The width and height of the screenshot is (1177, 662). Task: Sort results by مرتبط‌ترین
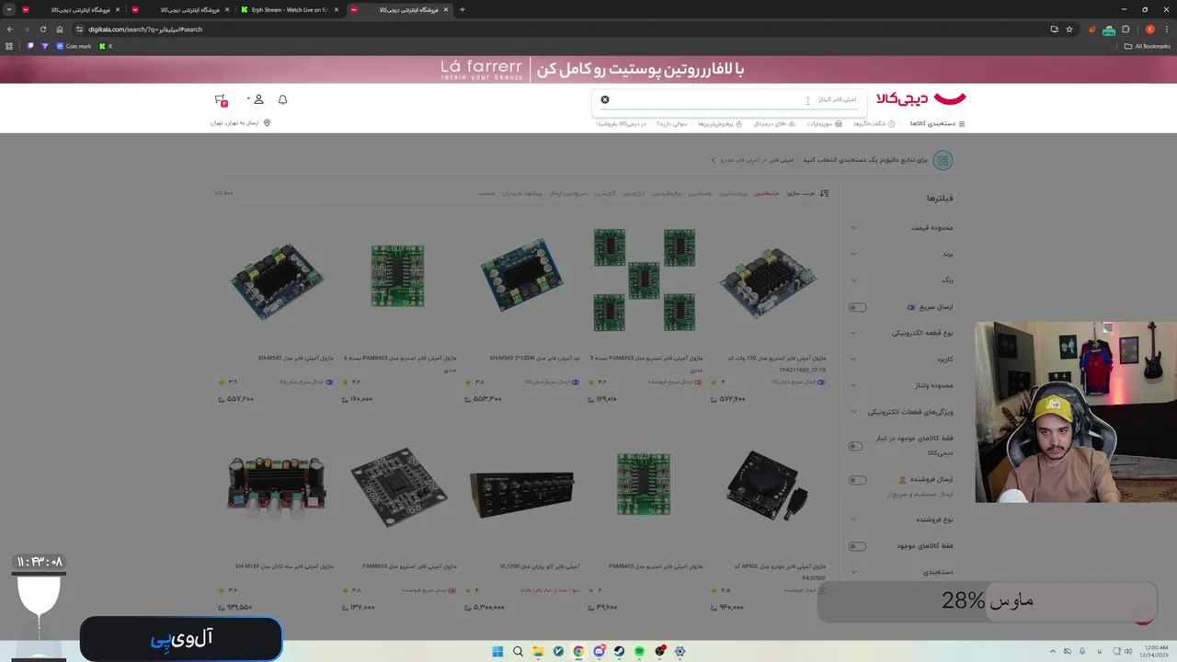[767, 193]
